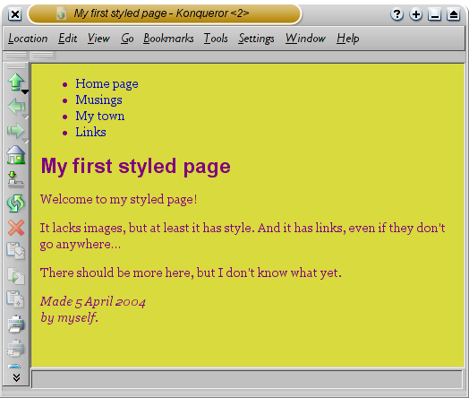The width and height of the screenshot is (469, 398).
Task: Open the Settings menu
Action: pos(256,39)
